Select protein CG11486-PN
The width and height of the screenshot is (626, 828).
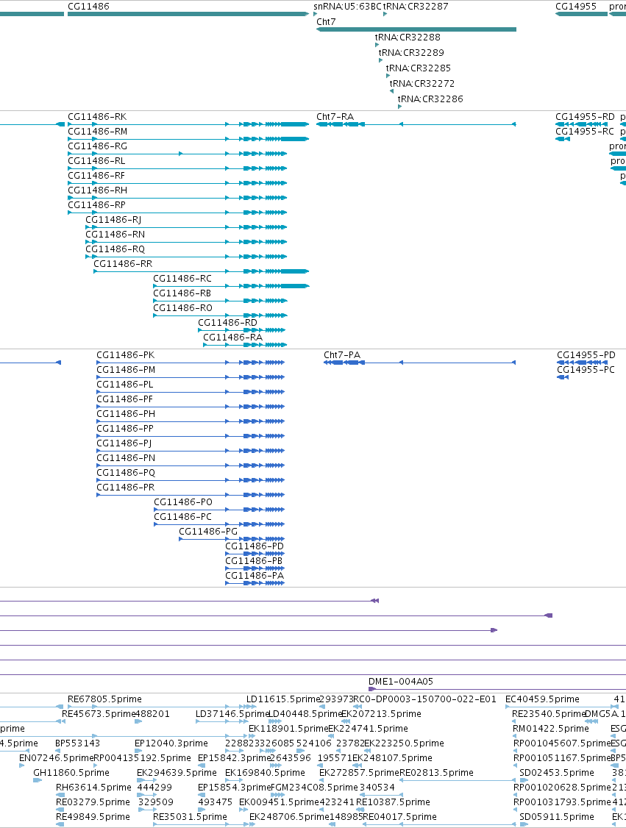tap(191, 465)
